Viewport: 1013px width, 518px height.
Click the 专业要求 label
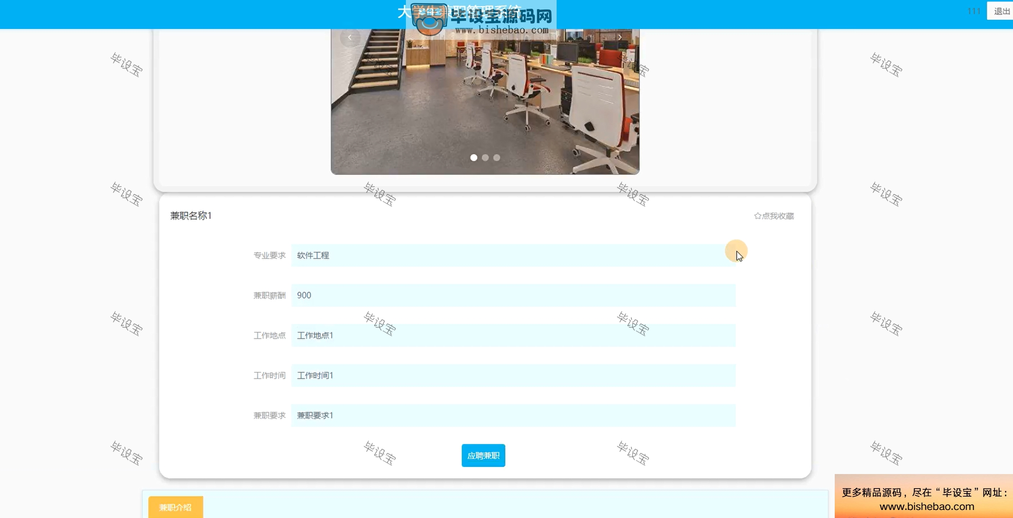(269, 255)
